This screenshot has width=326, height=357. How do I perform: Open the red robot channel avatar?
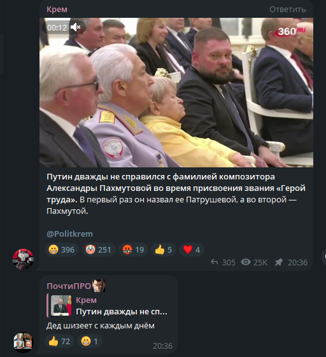[23, 260]
